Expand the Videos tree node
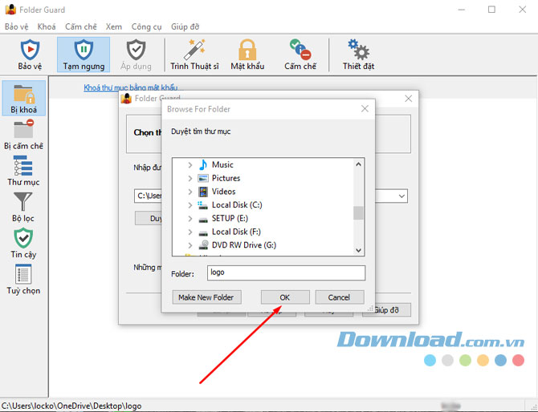Image resolution: width=538 pixels, height=412 pixels. click(190, 192)
